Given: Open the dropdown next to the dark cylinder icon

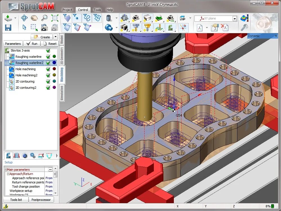Looking at the screenshot, I should (116, 18).
